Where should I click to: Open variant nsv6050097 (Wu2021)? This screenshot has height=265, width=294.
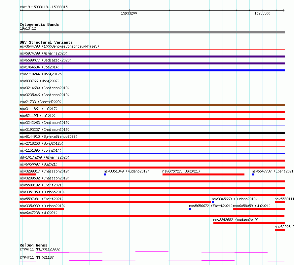pyautogui.click(x=39, y=164)
